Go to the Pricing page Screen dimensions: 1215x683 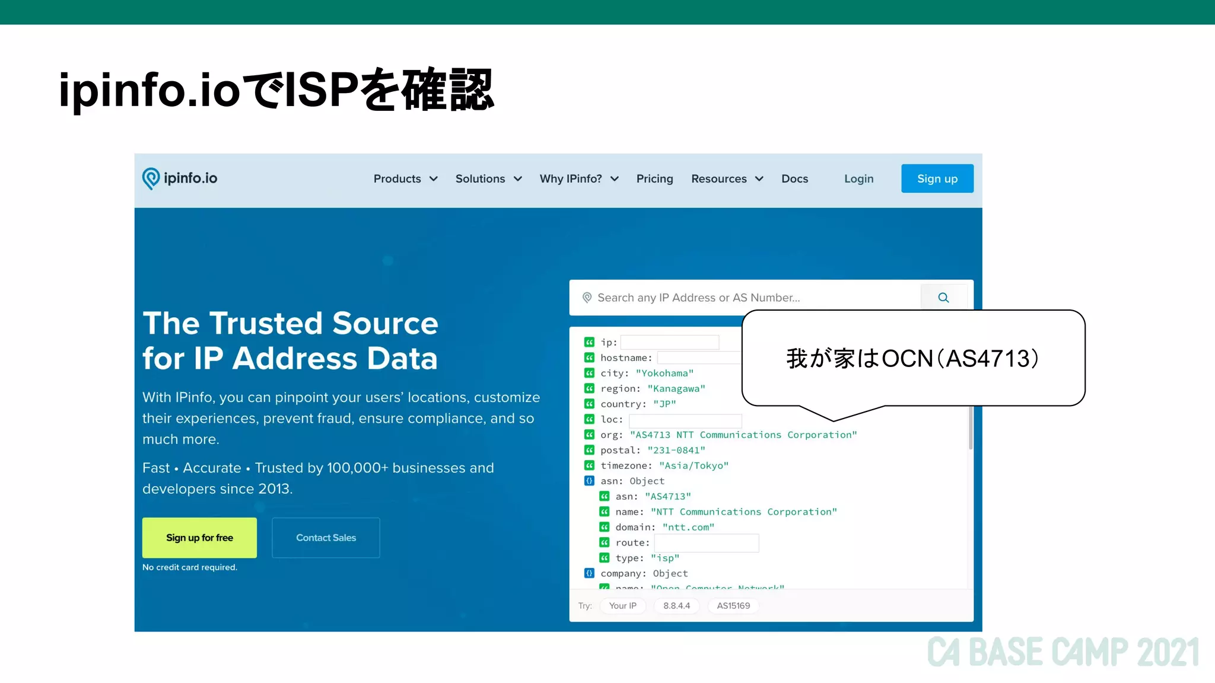click(655, 178)
